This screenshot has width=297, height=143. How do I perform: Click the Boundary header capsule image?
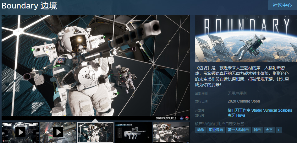(x=246, y=39)
